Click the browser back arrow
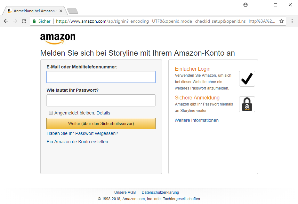The image size is (298, 204). click(6, 21)
